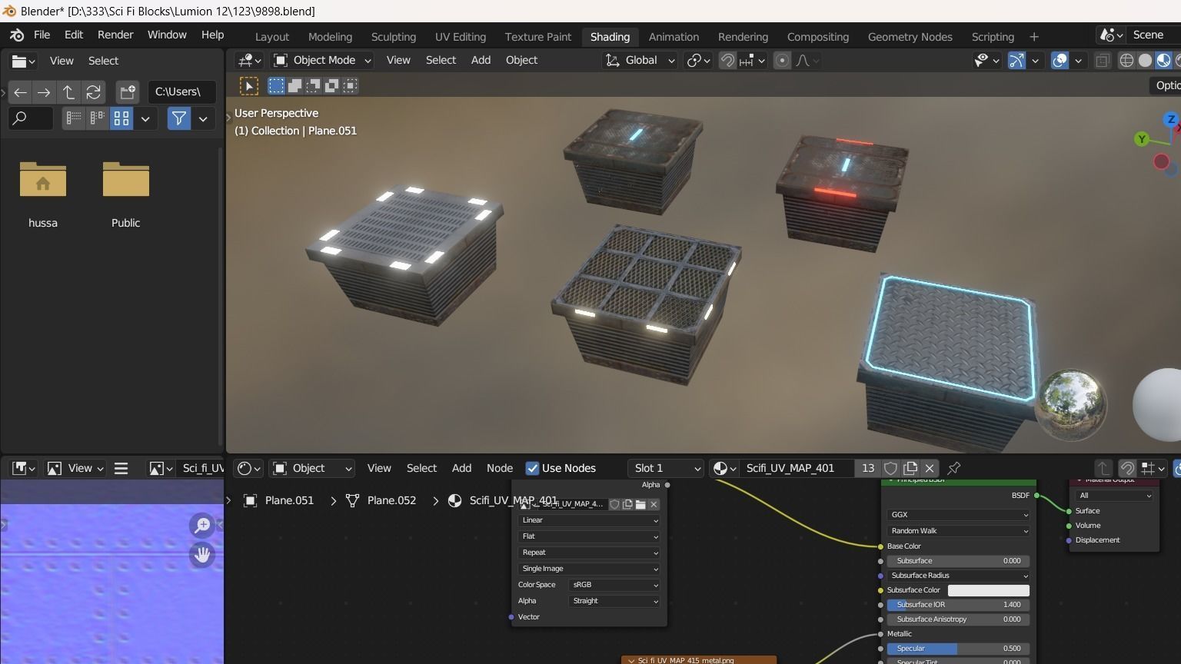
Task: Switch viewport to material preview shading
Action: click(x=1163, y=61)
